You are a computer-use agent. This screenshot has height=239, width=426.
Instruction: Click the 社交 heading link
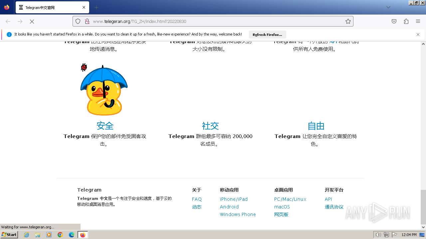[x=210, y=126]
